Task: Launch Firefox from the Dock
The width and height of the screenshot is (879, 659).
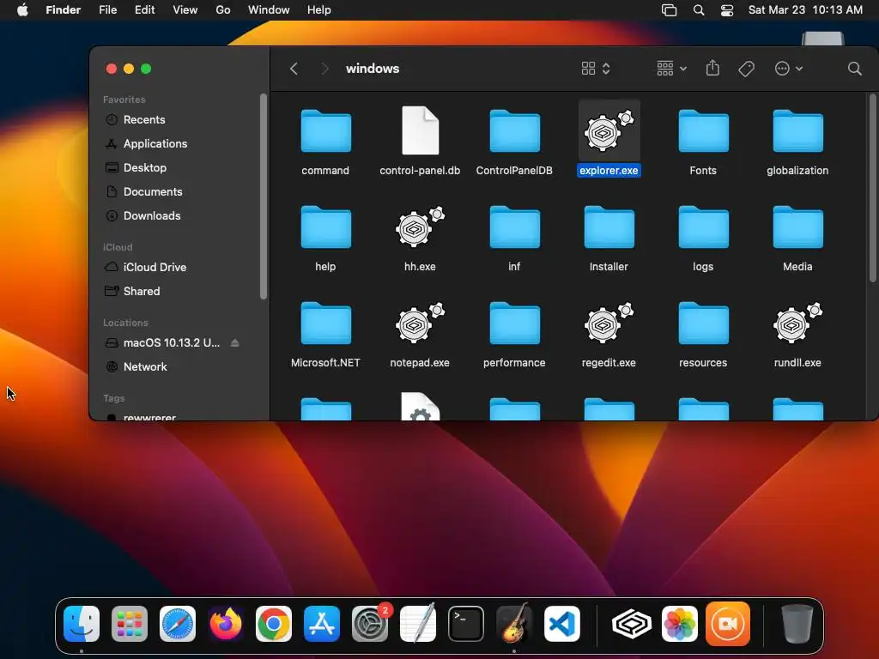Action: coord(226,624)
